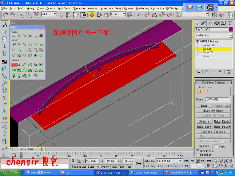The height and width of the screenshot is (176, 235).
Task: Choose Create Extrude Surface in NURBS toolbox
Action: (x=13, y=70)
